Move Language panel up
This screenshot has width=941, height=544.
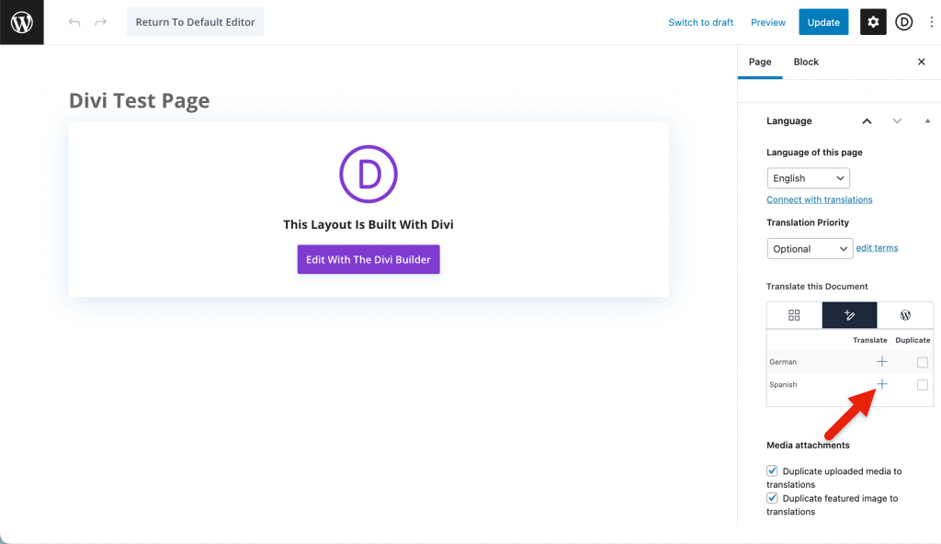867,121
